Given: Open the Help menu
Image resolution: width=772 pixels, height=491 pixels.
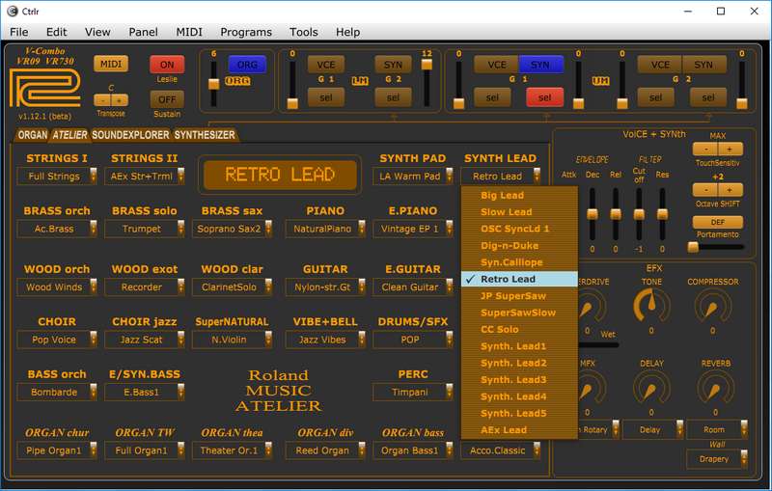Looking at the screenshot, I should click(347, 32).
